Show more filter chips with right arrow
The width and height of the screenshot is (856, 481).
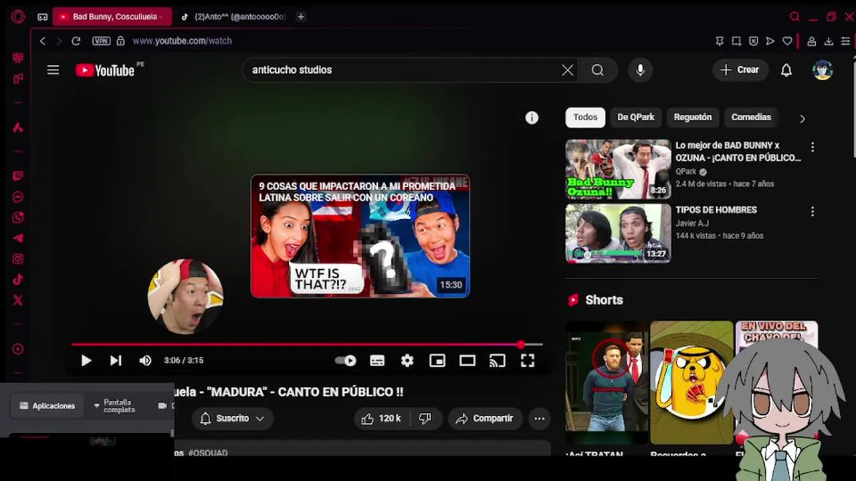[802, 118]
